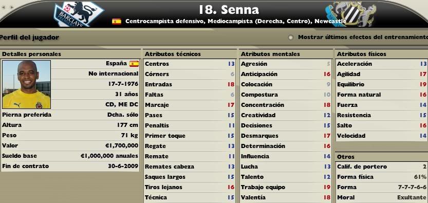Select the Perfil del jugador heading
428x203 pixels.
point(29,38)
